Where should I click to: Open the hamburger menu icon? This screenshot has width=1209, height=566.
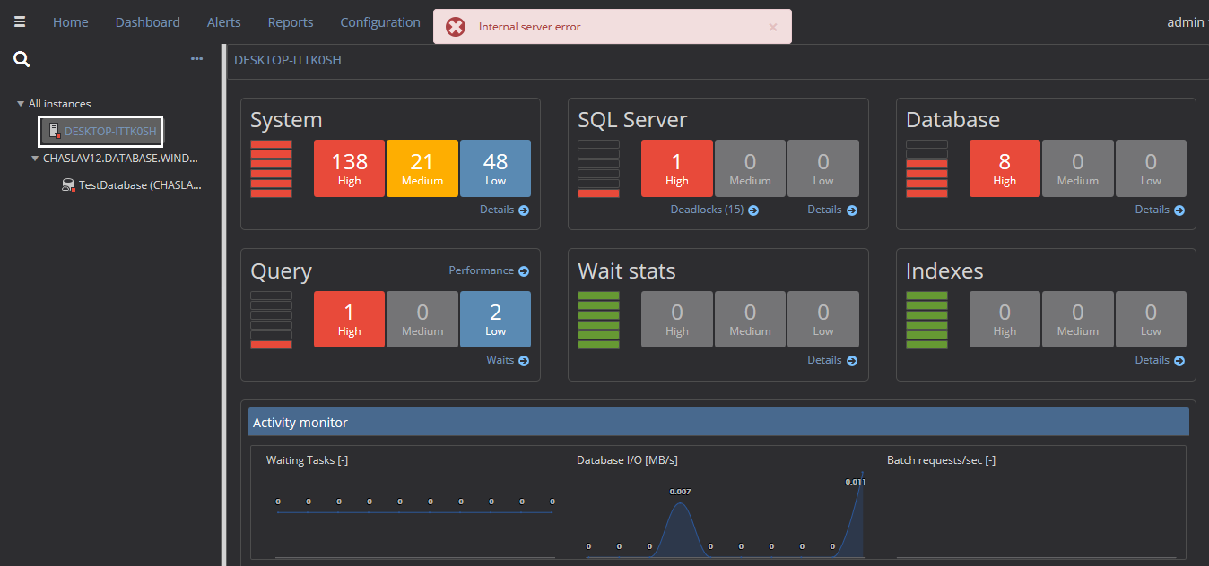tap(20, 22)
